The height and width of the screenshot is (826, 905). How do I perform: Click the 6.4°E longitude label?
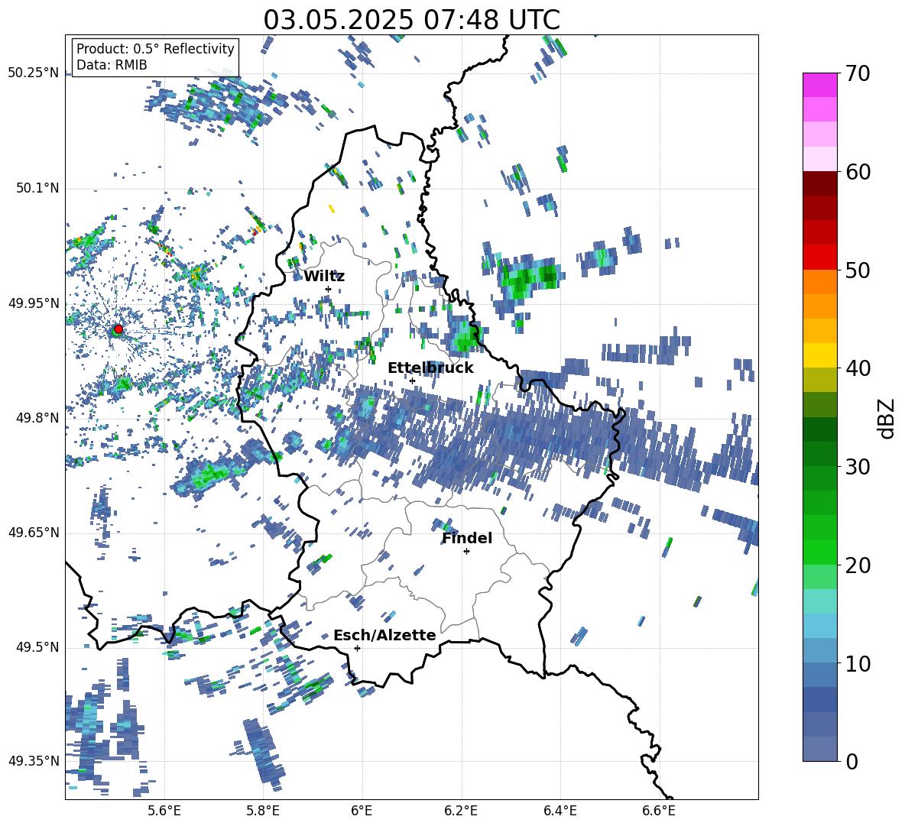(x=560, y=811)
